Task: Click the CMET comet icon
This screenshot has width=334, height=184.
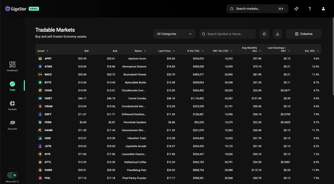Action: [40, 99]
